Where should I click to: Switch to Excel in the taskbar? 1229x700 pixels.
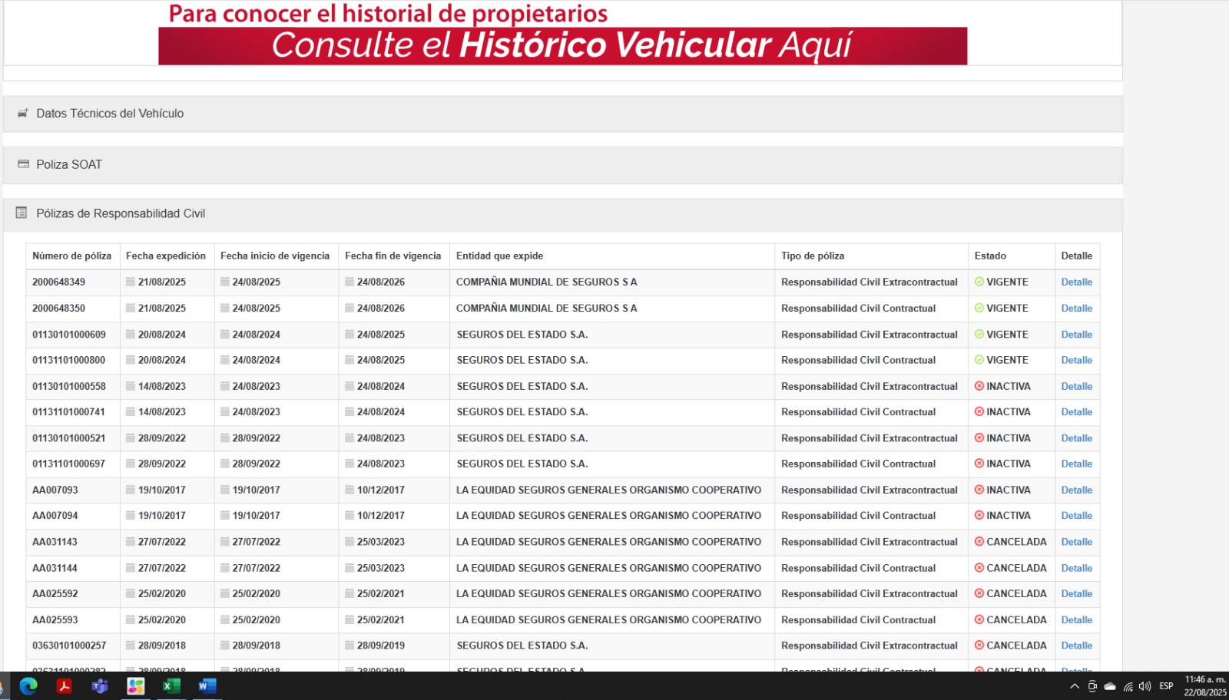pos(171,686)
